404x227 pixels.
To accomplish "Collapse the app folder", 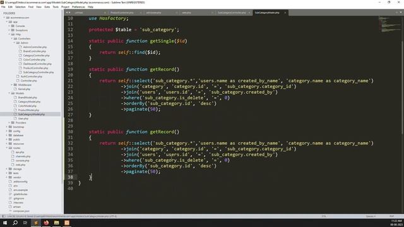I will (x=7, y=22).
